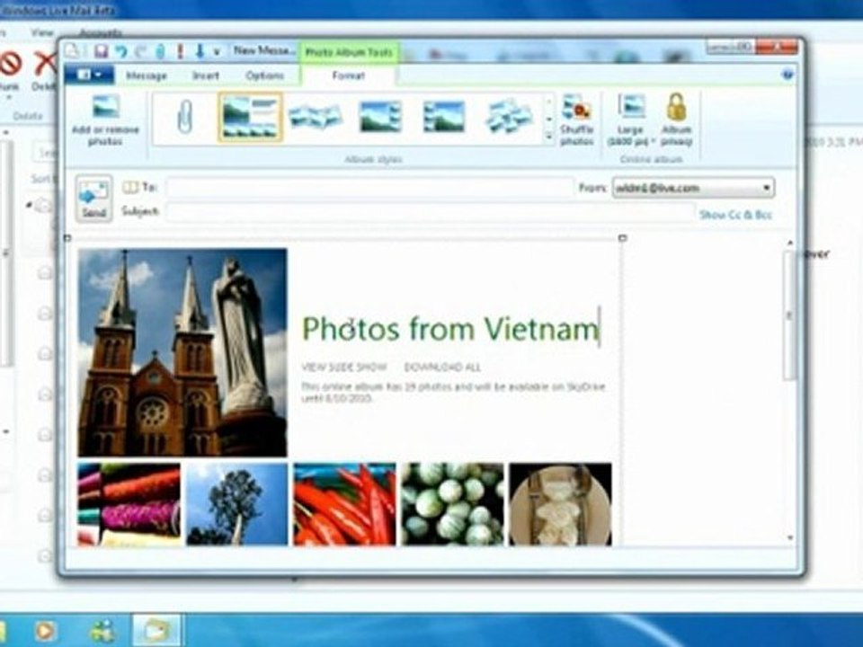Click the Photo Album Tools contextual tab header
This screenshot has width=863, height=647.
click(349, 52)
